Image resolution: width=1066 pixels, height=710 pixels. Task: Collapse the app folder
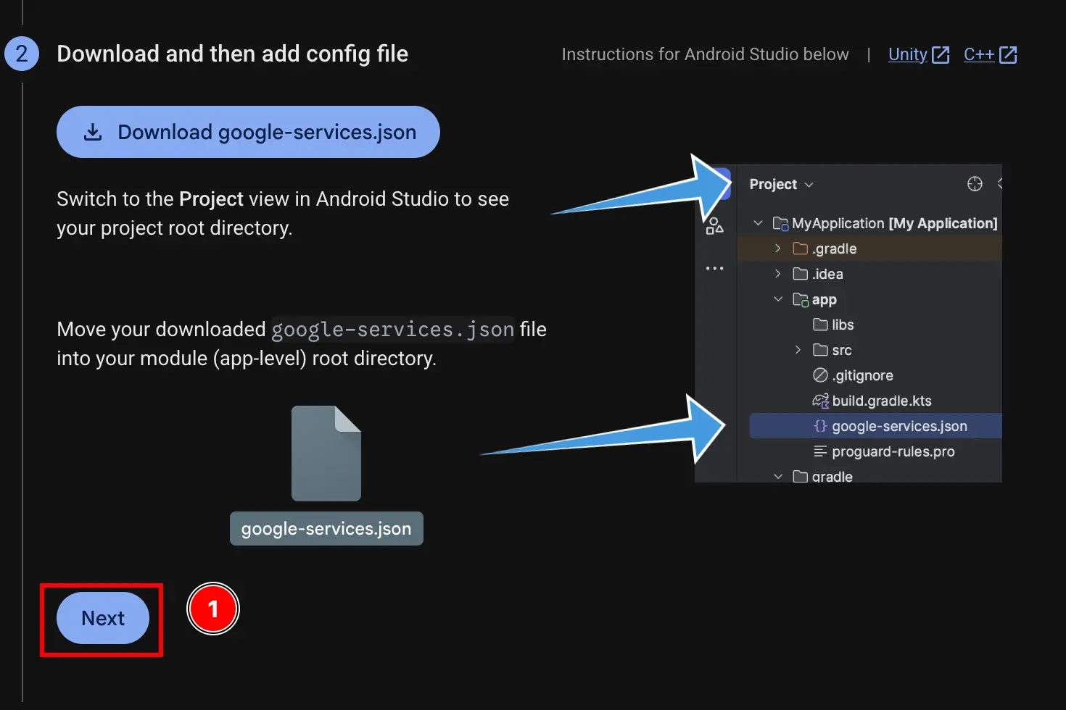(x=777, y=299)
